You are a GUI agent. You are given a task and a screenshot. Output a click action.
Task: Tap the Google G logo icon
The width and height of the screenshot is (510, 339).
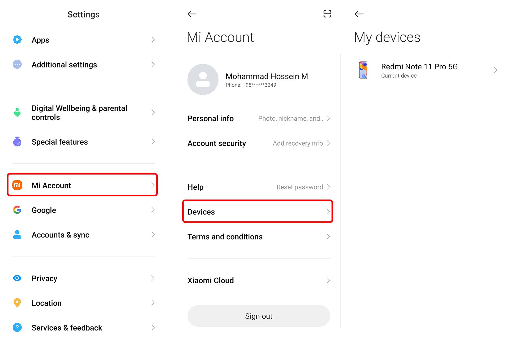pyautogui.click(x=17, y=210)
